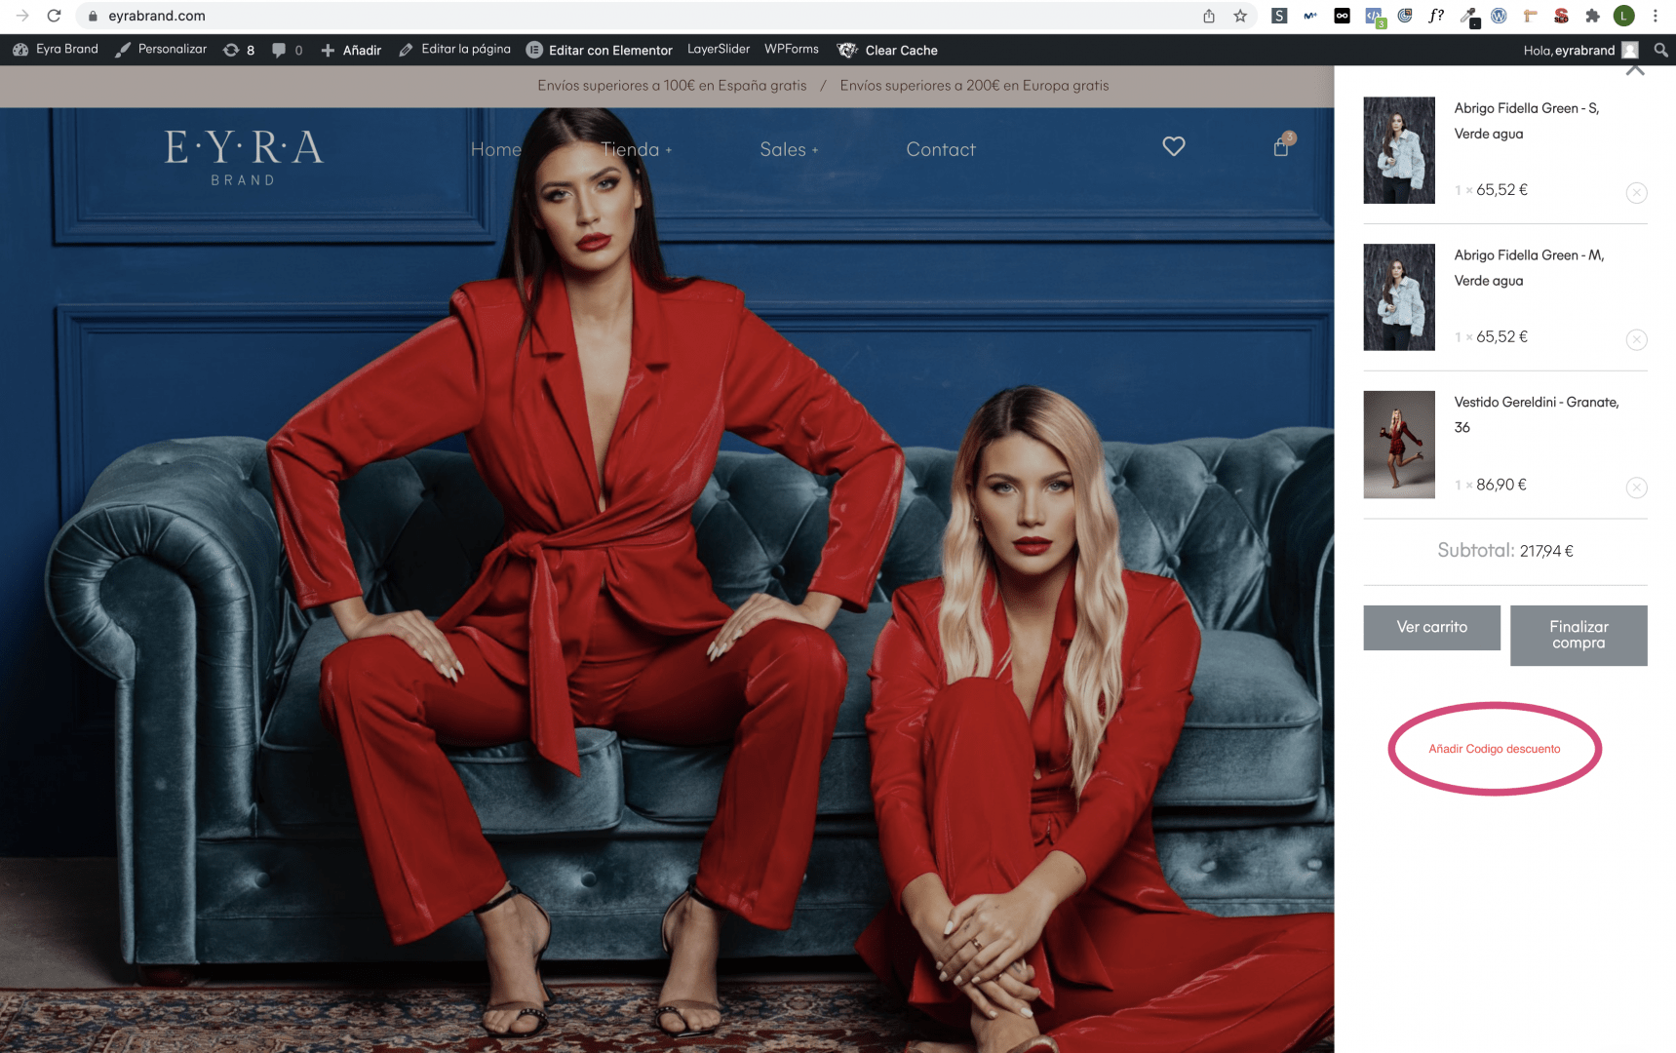The width and height of the screenshot is (1676, 1053).
Task: Click Editar la página
Action: click(x=454, y=49)
